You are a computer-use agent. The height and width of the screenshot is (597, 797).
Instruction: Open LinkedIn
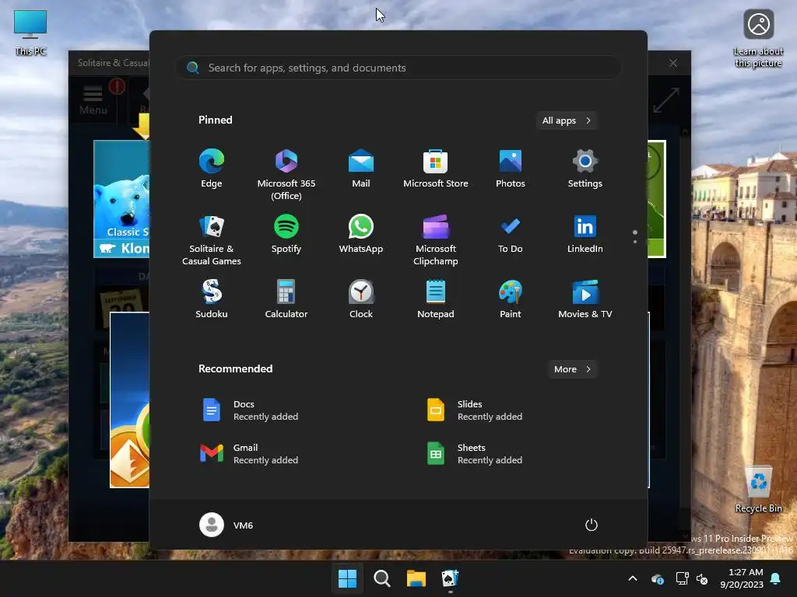point(585,234)
